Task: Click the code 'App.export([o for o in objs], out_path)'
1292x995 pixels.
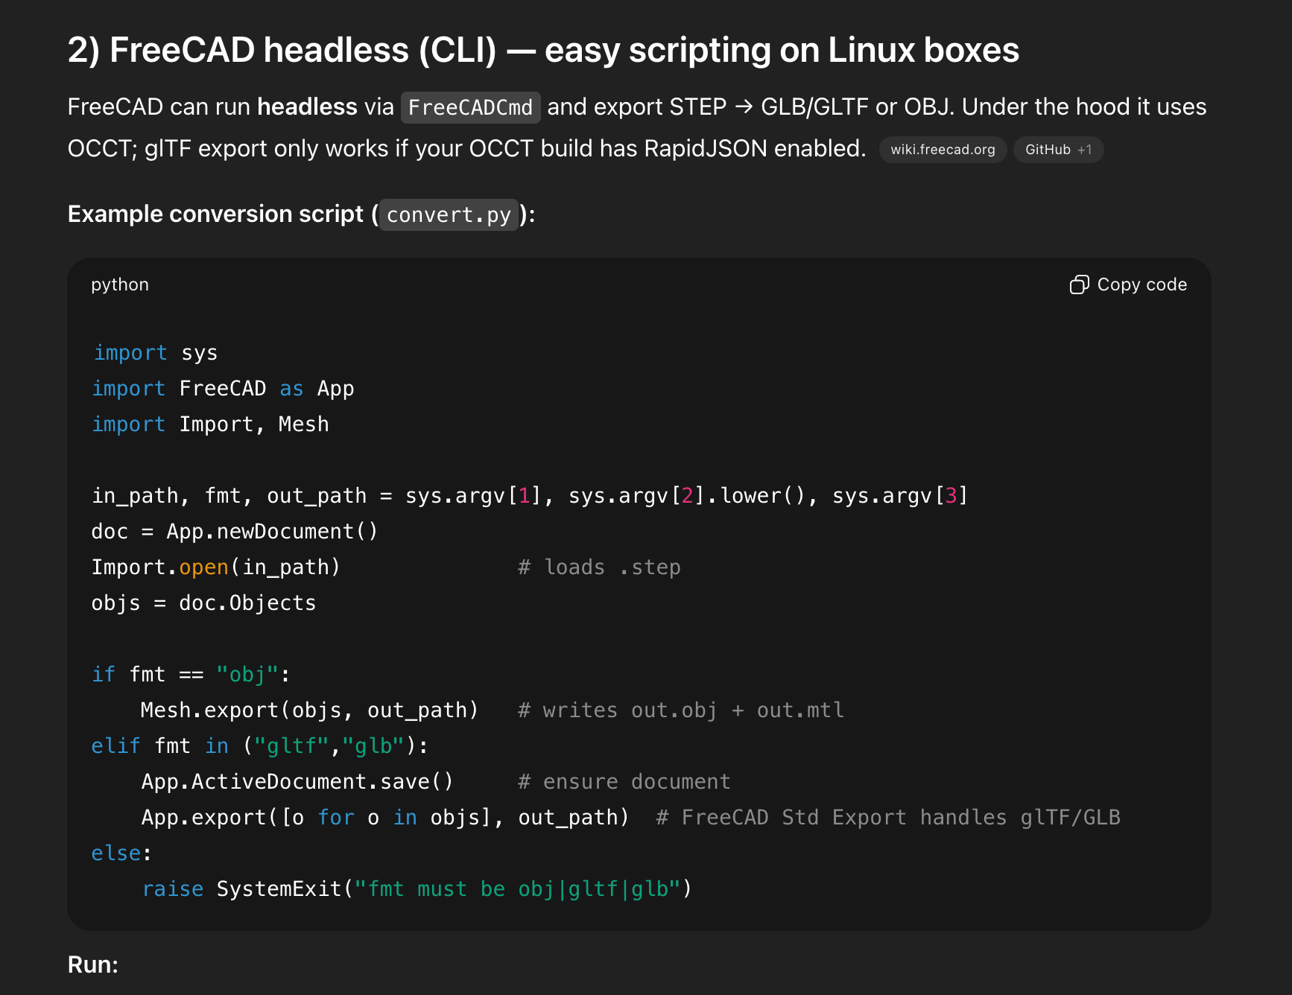Action: pos(385,817)
